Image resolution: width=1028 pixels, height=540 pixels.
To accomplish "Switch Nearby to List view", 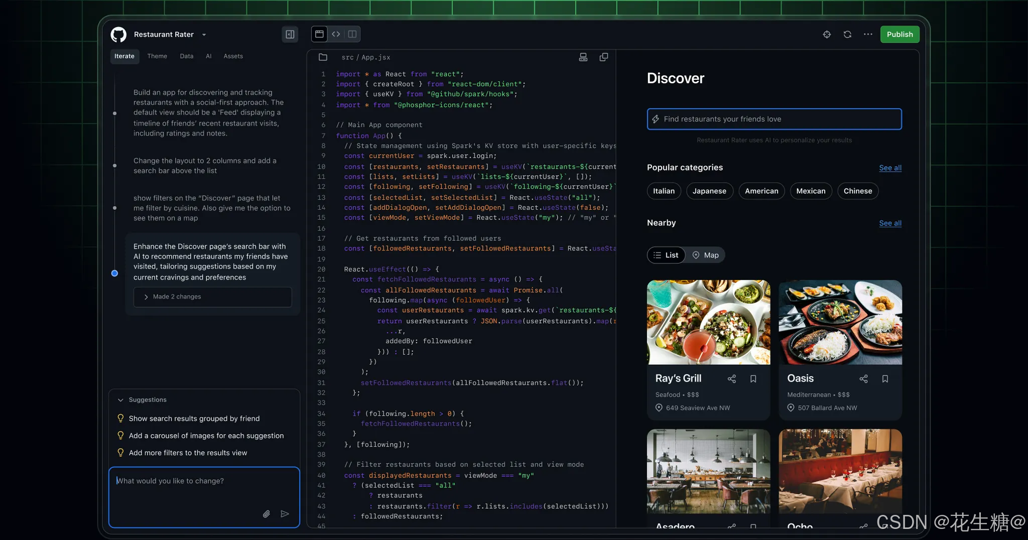I will pyautogui.click(x=666, y=255).
